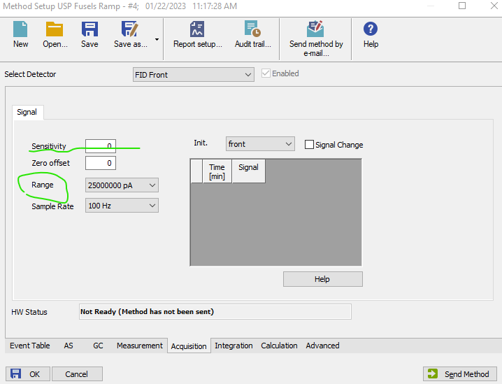Image resolution: width=502 pixels, height=384 pixels.
Task: Expand the Save as dropdown arrow
Action: pos(157,40)
